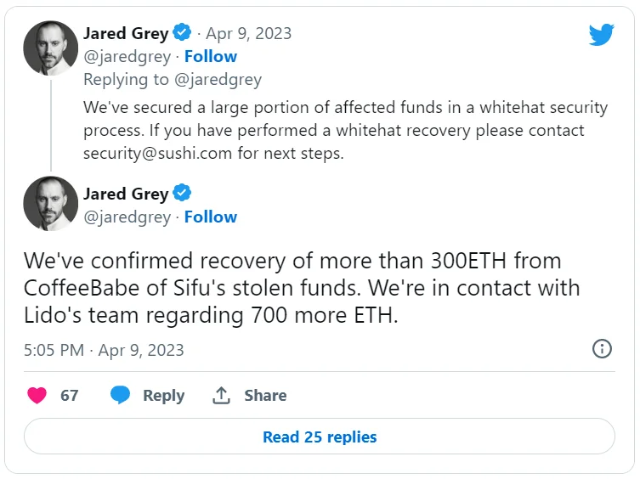Viewport: 640px width, 479px height.
Task: Click the Jared Grey name in first tweet
Action: 126,33
